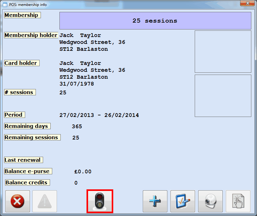Click the period 27/02/2013 - 26/02/2014
This screenshot has height=216, width=257.
pyautogui.click(x=99, y=115)
